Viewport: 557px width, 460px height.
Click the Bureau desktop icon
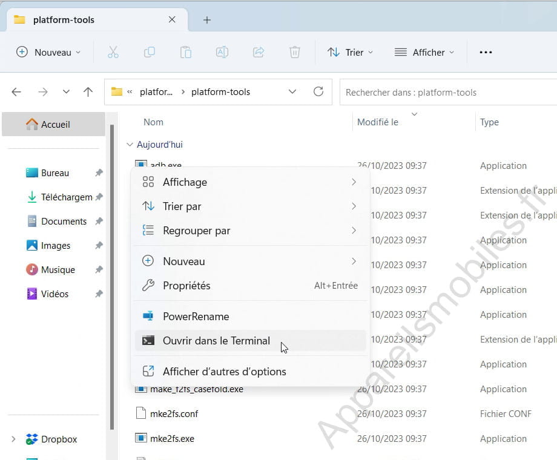tap(32, 172)
